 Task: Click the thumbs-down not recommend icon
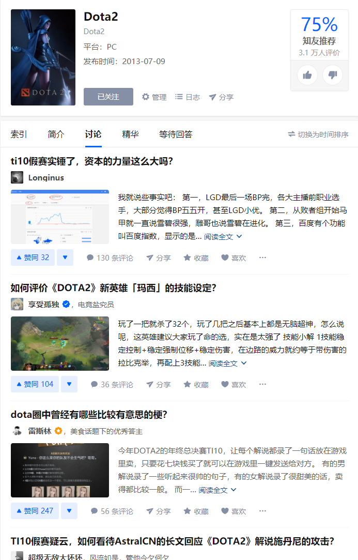[333, 75]
